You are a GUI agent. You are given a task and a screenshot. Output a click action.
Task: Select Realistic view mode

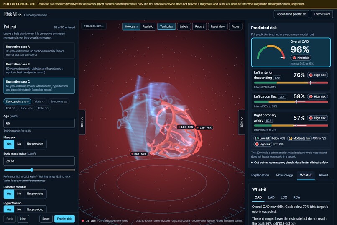(148, 26)
